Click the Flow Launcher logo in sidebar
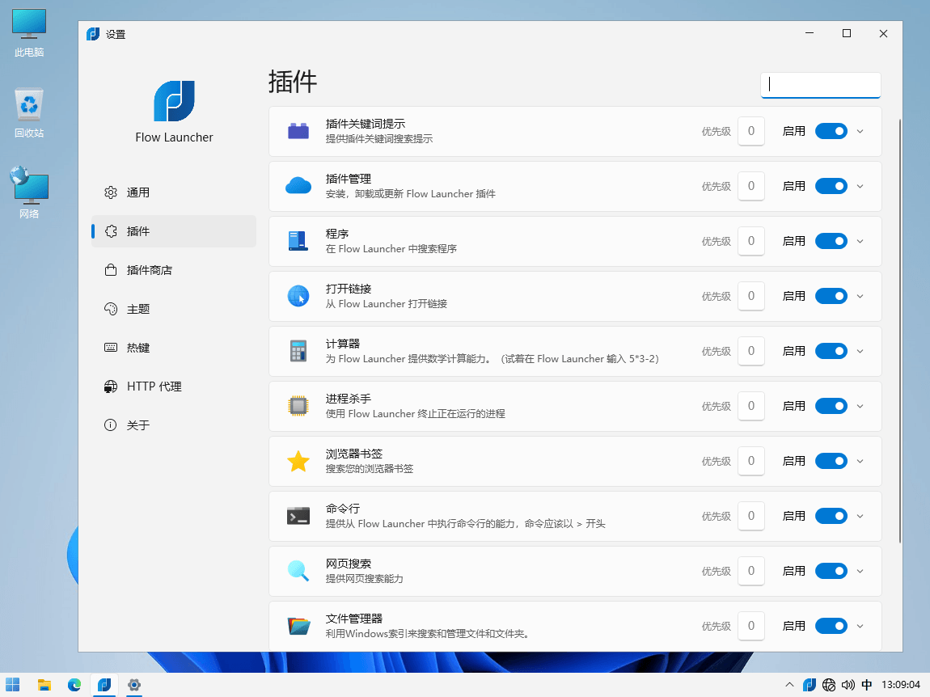 (175, 101)
